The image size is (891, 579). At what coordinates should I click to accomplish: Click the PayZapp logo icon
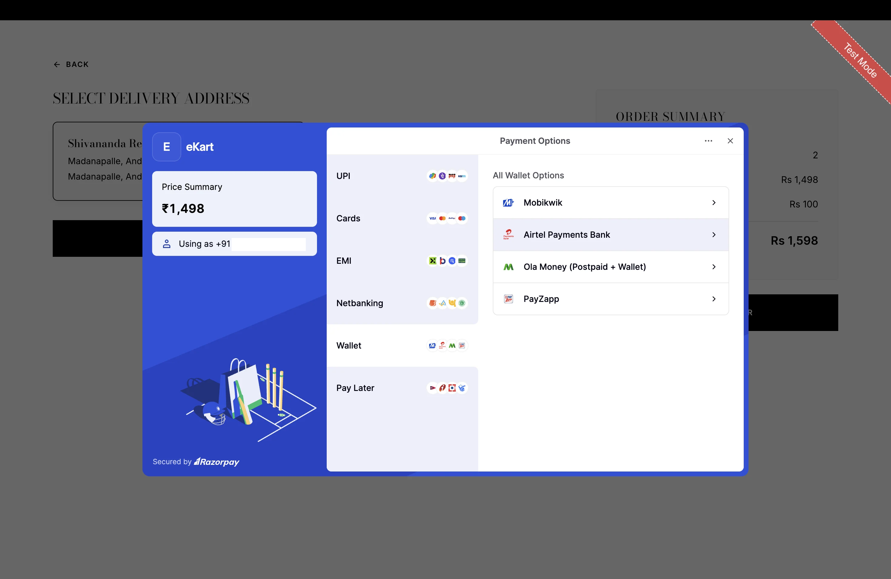click(509, 299)
